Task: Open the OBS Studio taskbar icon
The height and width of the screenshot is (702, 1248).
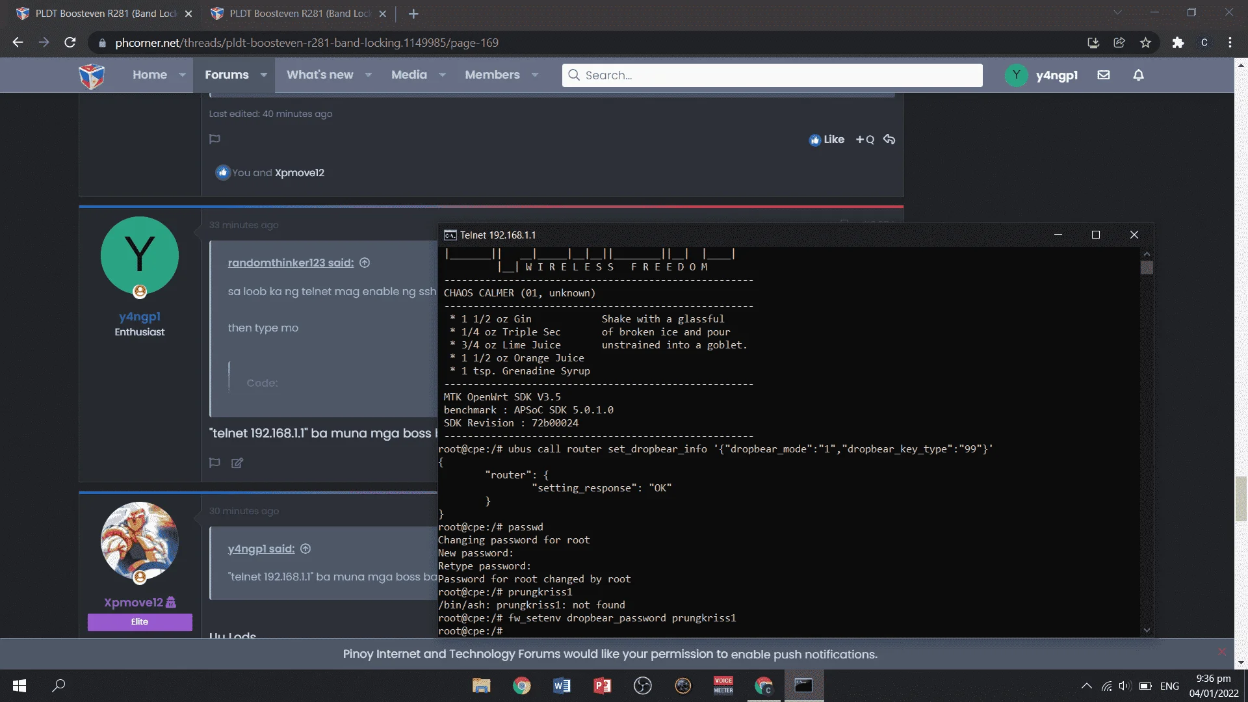Action: (642, 686)
